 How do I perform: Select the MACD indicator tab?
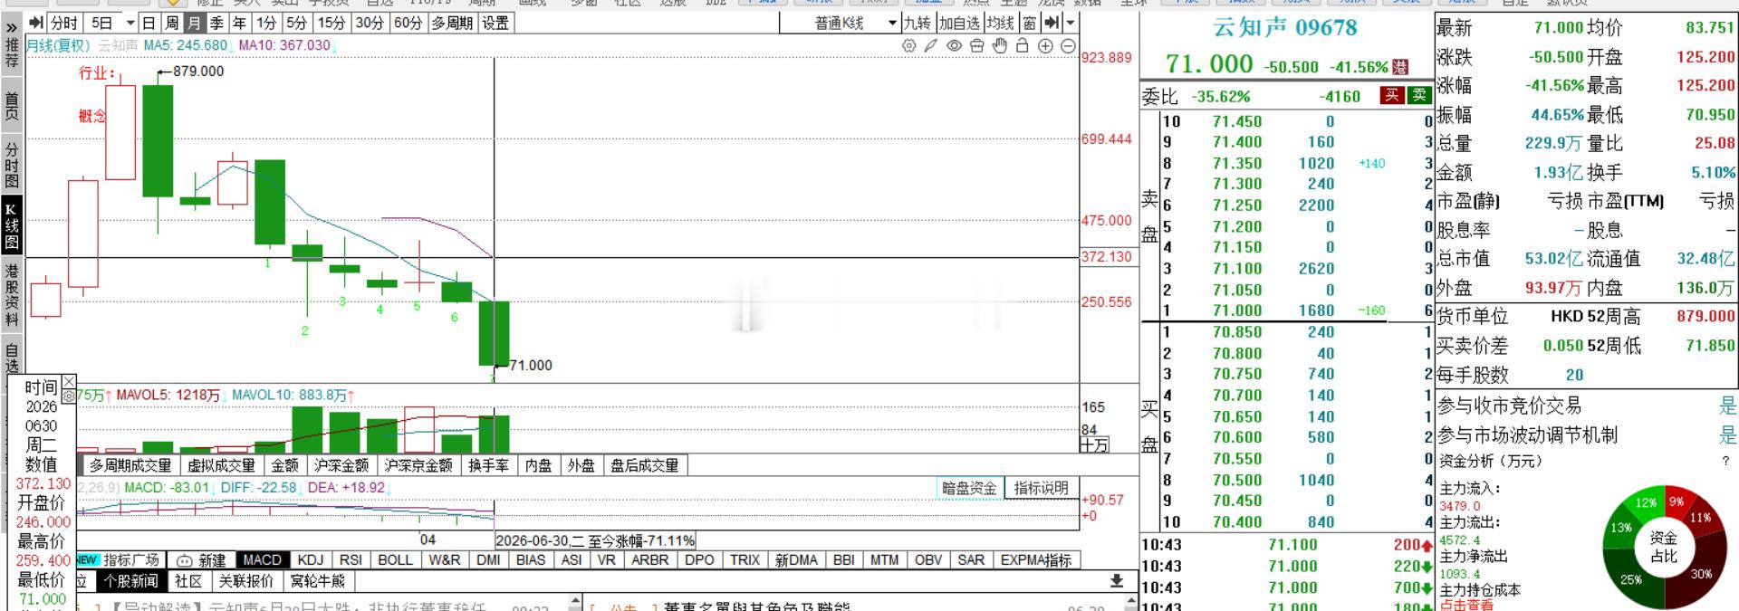[263, 560]
